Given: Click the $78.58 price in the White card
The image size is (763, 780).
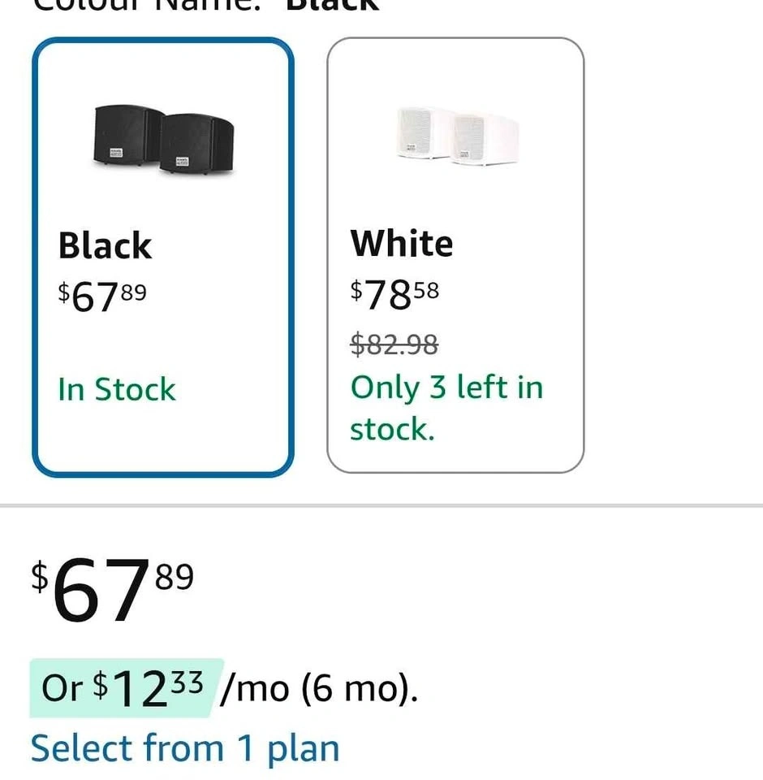Looking at the screenshot, I should point(395,294).
